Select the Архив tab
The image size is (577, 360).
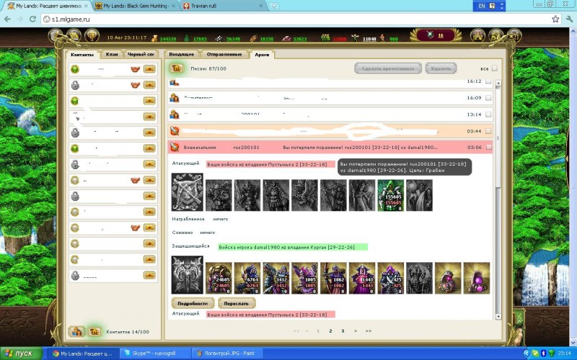coord(262,55)
